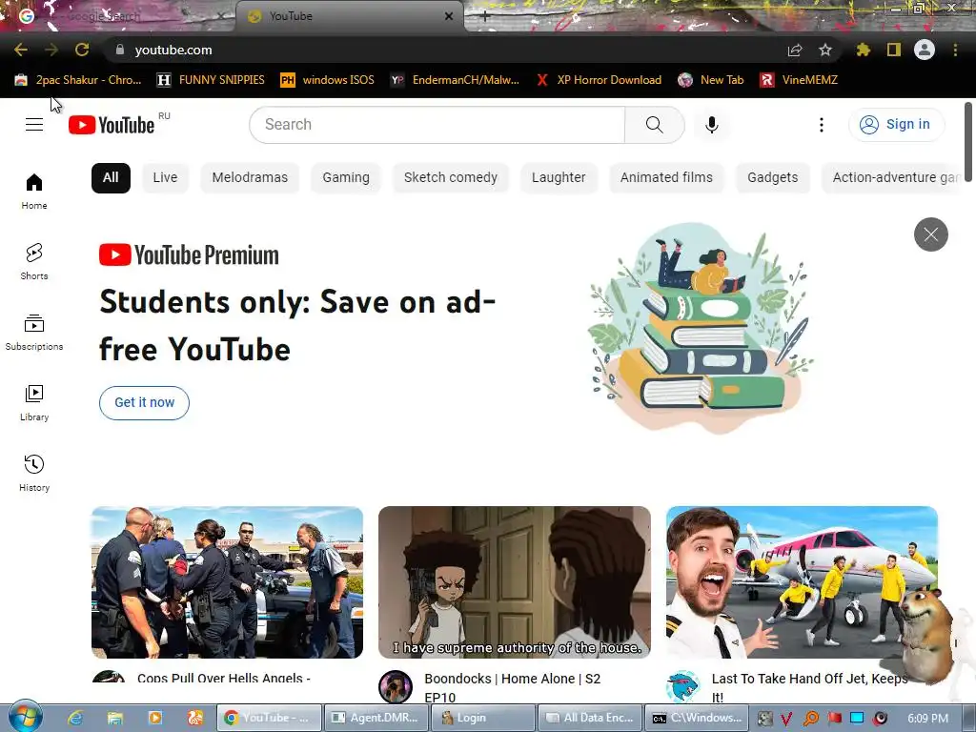Start voice search with the microphone
The height and width of the screenshot is (732, 976).
(711, 125)
